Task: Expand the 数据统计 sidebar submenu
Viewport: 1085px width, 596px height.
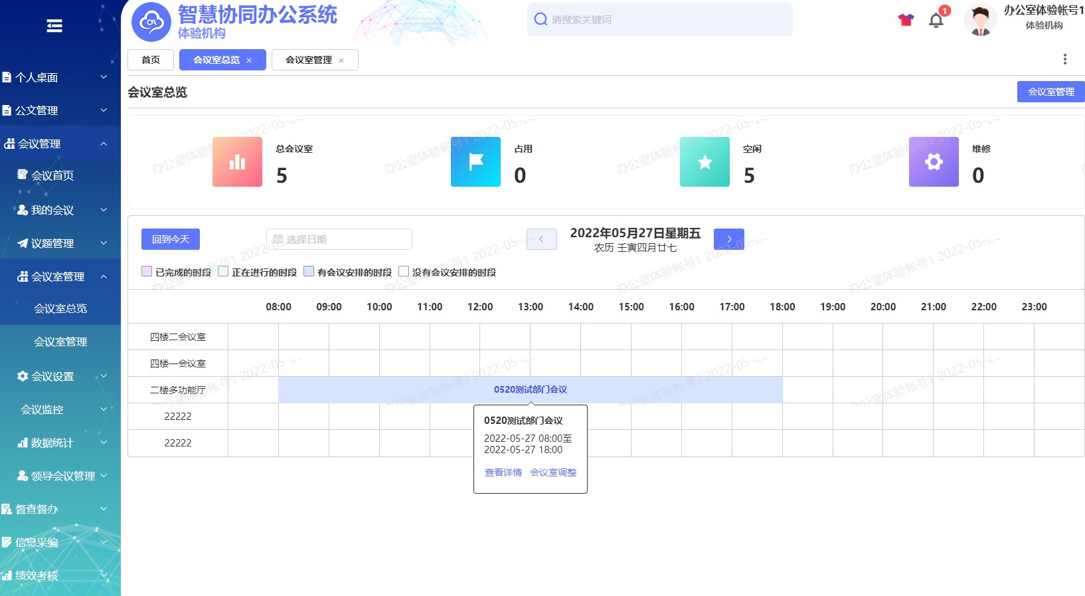Action: click(x=60, y=443)
